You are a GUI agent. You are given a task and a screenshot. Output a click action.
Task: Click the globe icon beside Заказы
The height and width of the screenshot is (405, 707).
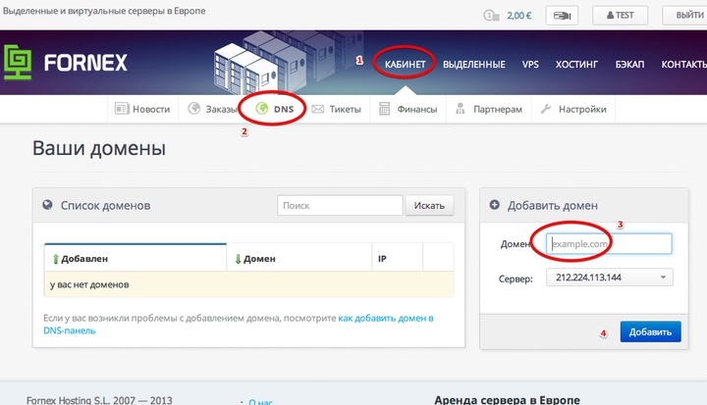tap(193, 109)
